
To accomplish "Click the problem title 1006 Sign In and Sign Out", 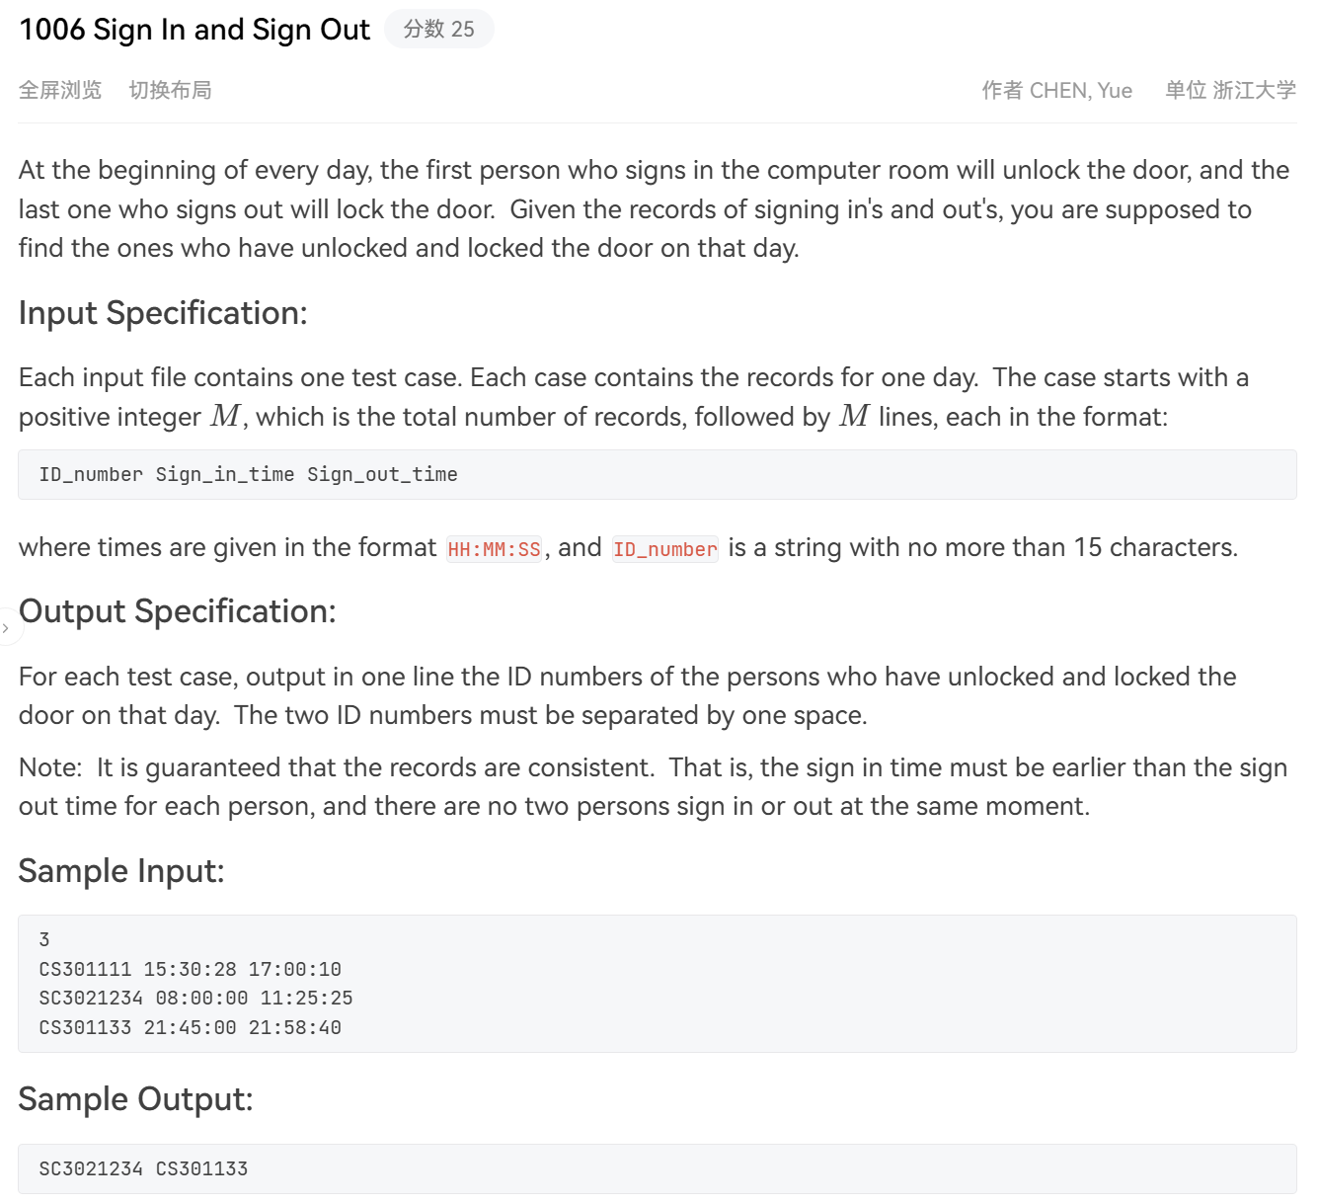I will 194,30.
